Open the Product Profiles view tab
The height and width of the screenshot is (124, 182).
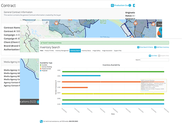(49, 50)
